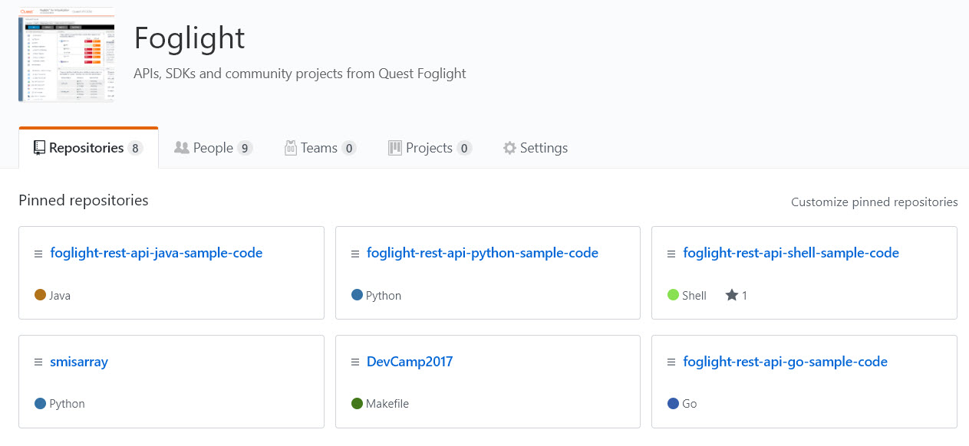This screenshot has width=969, height=446.
Task: Click drag handle on go-sample-code card
Action: [x=671, y=362]
